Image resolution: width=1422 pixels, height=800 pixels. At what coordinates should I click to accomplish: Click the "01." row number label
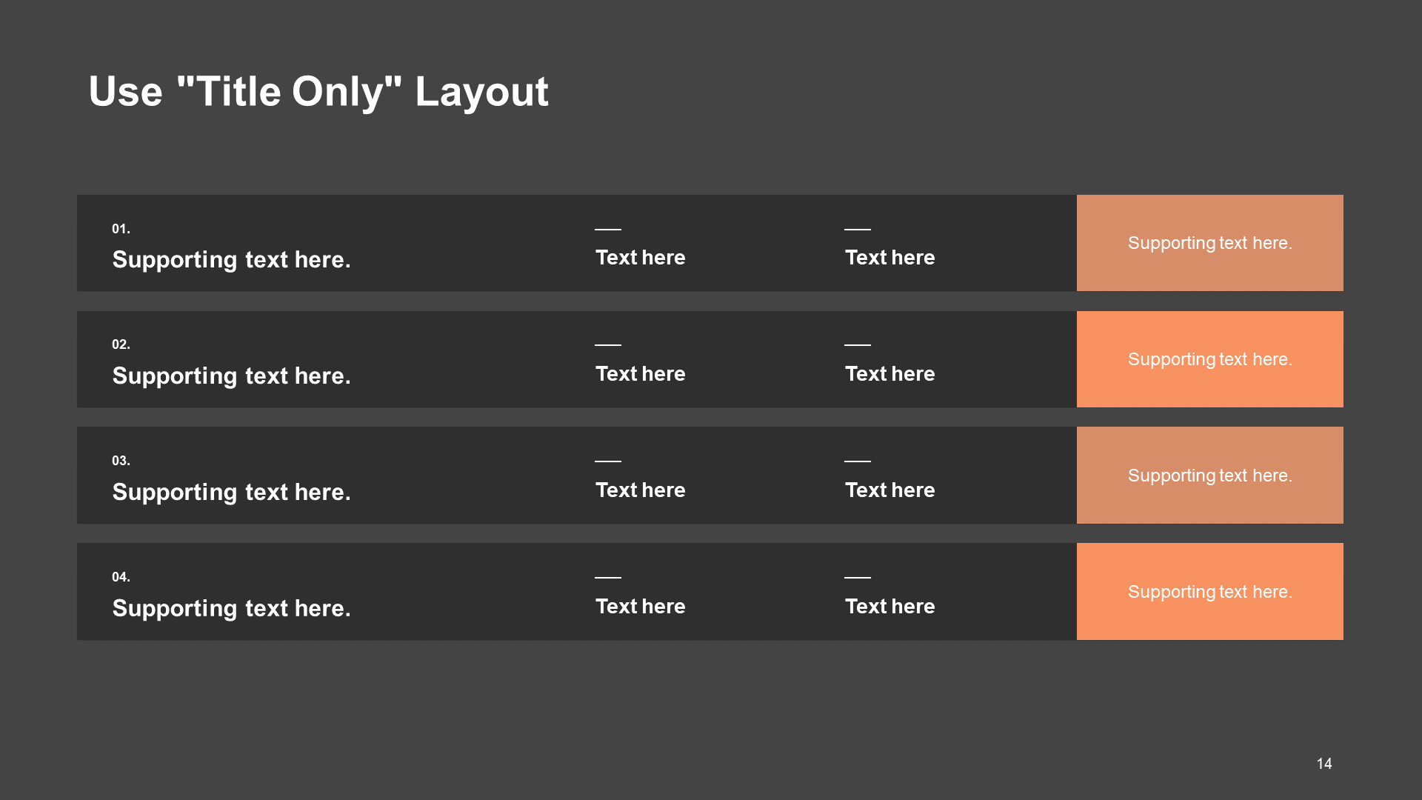(121, 229)
